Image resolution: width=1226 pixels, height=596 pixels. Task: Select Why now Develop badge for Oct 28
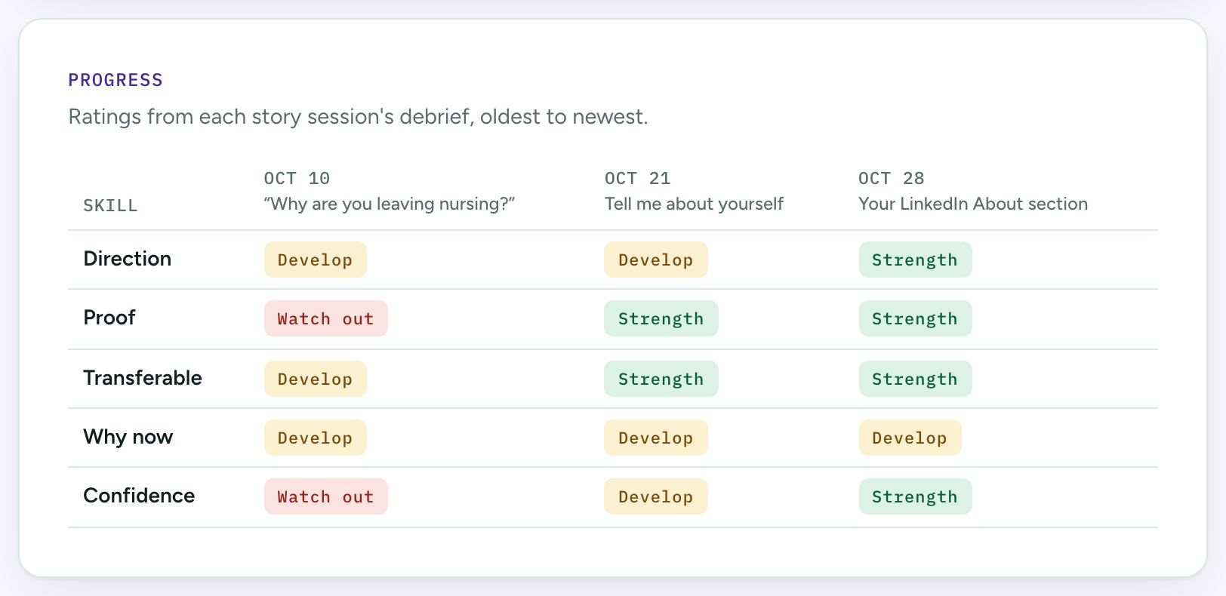(910, 438)
